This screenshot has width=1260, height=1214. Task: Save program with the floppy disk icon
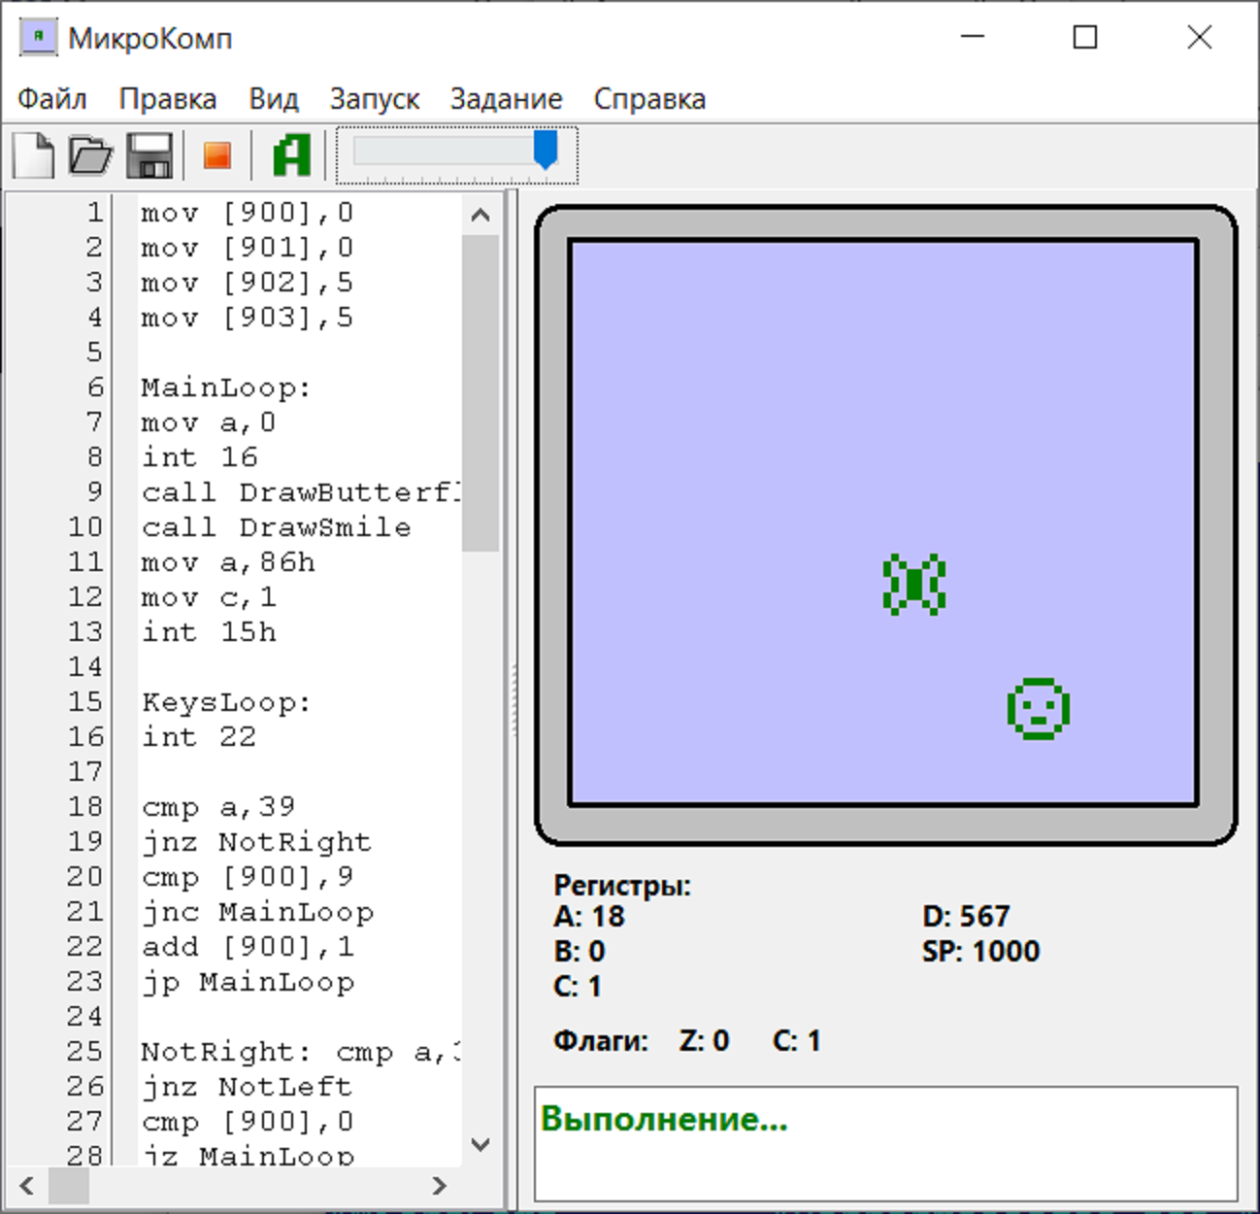click(150, 155)
